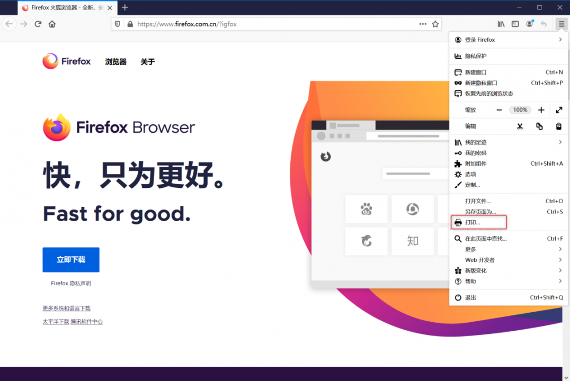Click the 立即下载 download button
This screenshot has height=381, width=570.
(71, 260)
